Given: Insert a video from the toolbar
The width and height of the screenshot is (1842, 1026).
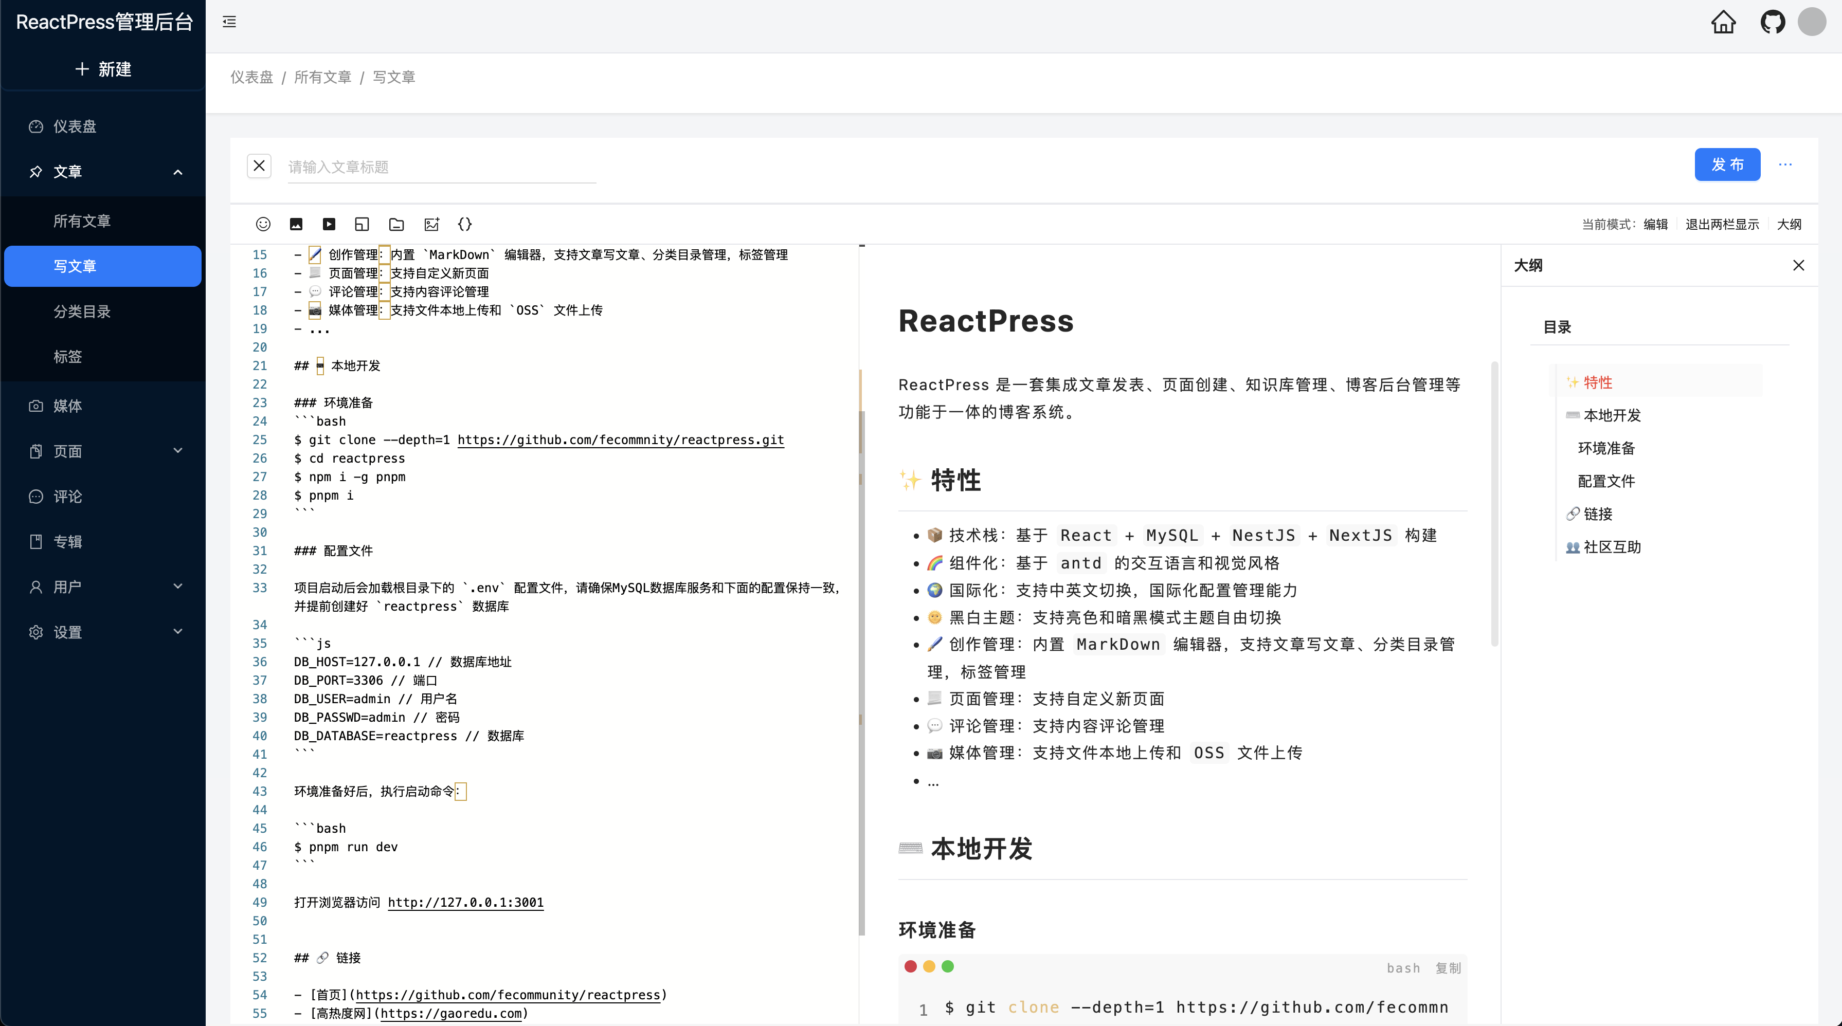Looking at the screenshot, I should pyautogui.click(x=329, y=224).
